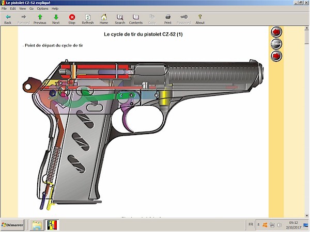Image resolution: width=310 pixels, height=232 pixels.
Task: Open the Help menu
Action: [55, 8]
